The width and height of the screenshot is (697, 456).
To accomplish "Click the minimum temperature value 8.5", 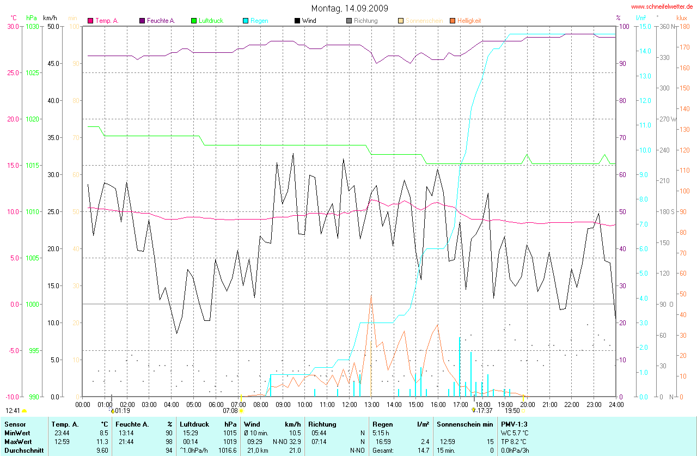I will pos(104,433).
